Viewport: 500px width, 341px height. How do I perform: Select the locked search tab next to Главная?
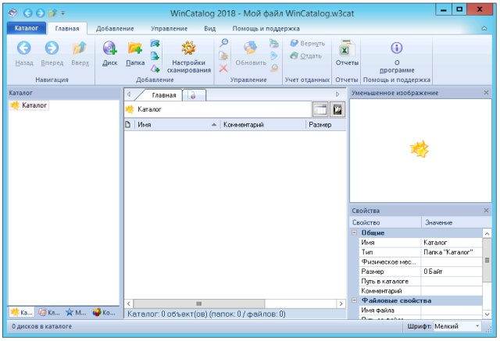pos(194,95)
